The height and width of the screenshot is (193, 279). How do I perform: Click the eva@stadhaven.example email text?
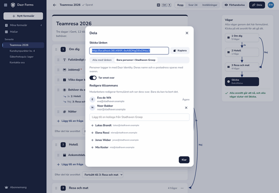(x=111, y=101)
